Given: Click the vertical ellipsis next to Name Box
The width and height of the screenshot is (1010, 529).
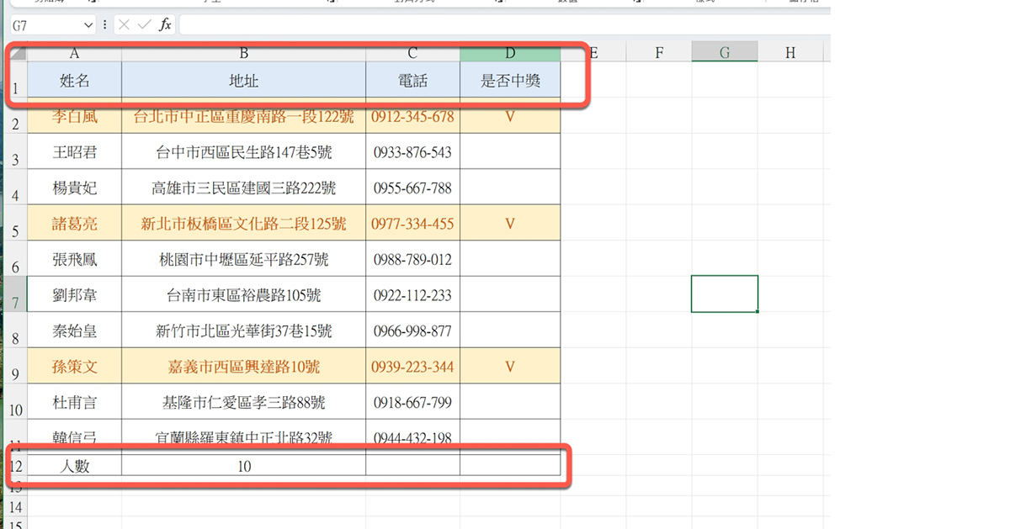Looking at the screenshot, I should click(x=104, y=24).
